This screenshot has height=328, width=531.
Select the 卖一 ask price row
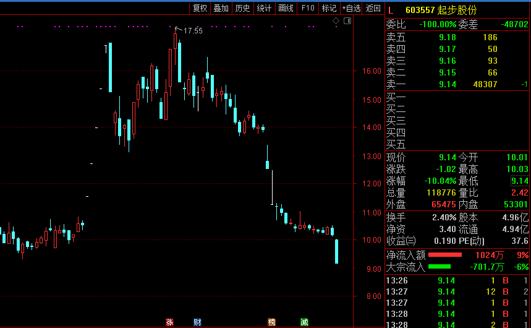click(x=457, y=84)
